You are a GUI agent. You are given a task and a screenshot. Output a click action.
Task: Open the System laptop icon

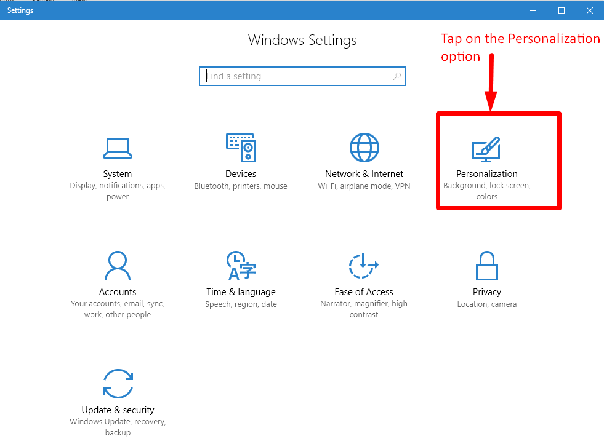point(118,148)
